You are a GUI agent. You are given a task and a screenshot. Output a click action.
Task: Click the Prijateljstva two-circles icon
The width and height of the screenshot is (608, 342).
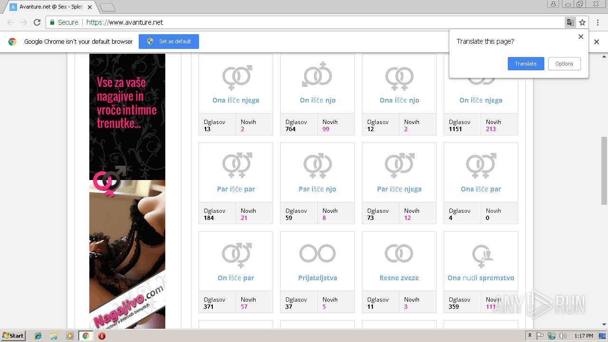[x=317, y=253]
